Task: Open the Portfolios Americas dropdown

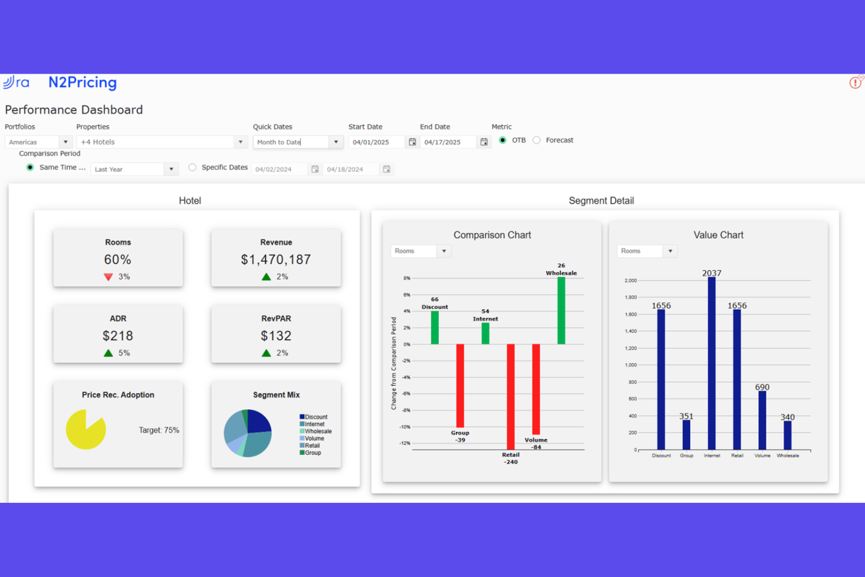Action: [x=65, y=141]
